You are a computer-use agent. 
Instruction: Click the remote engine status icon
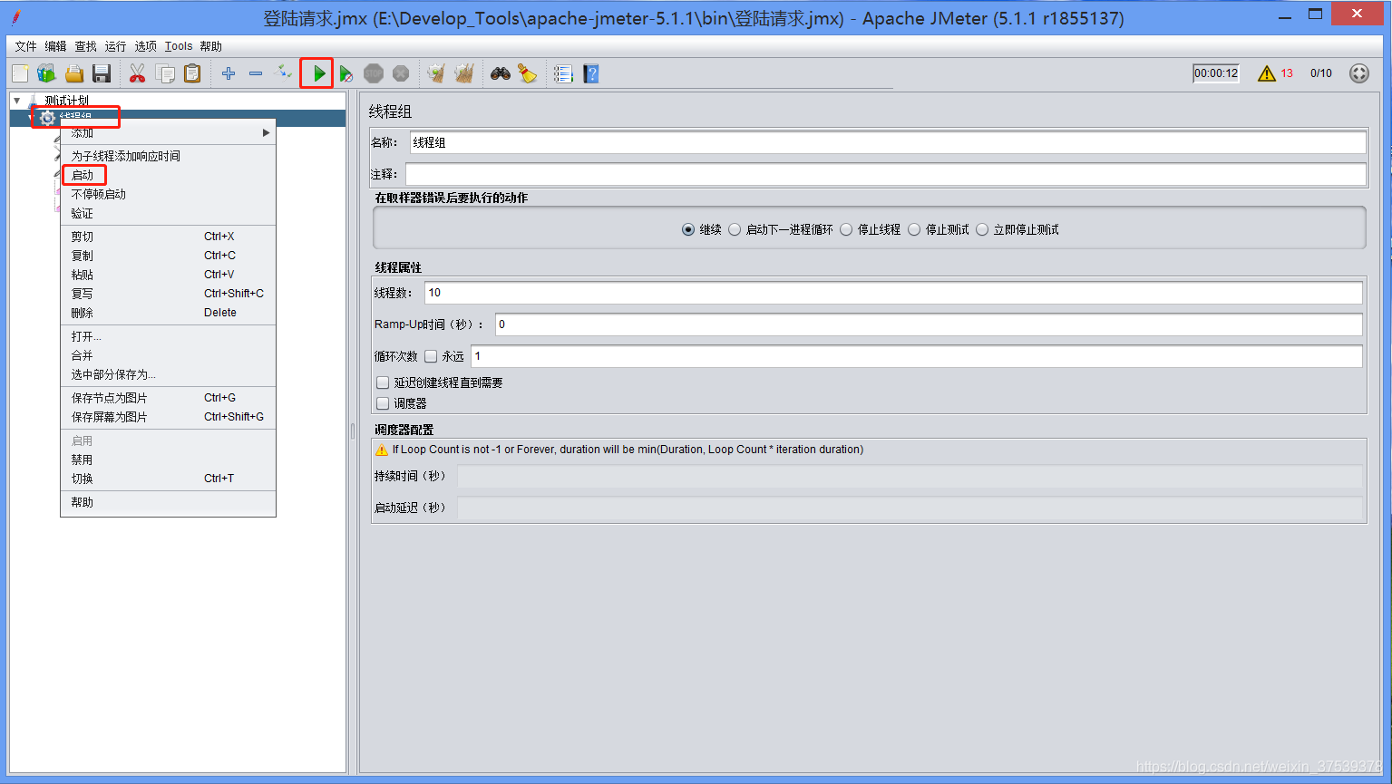[x=1358, y=73]
